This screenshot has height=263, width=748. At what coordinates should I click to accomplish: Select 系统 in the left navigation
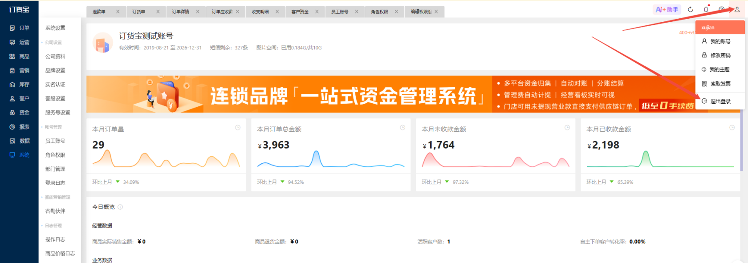coord(19,155)
